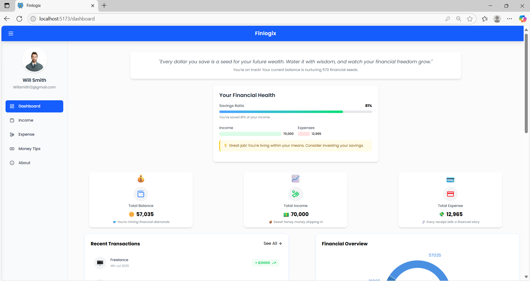This screenshot has height=281, width=530.
Task: Click the cash icon beside 70,000
Action: 286,214
